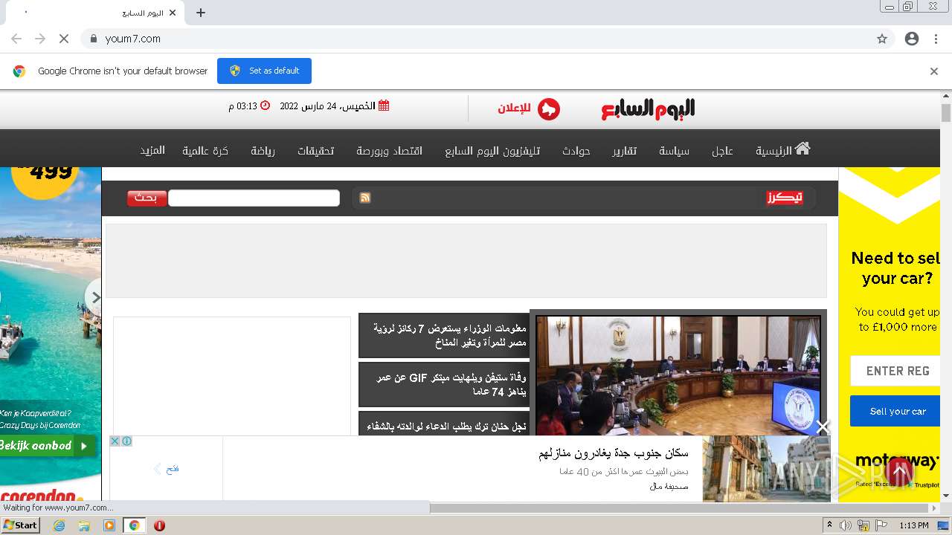The image size is (952, 535).
Task: Click the ad info icon on banner
Action: (127, 441)
